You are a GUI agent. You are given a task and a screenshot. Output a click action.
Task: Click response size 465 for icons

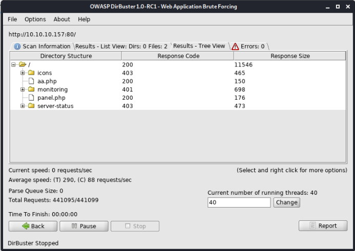pos(240,73)
